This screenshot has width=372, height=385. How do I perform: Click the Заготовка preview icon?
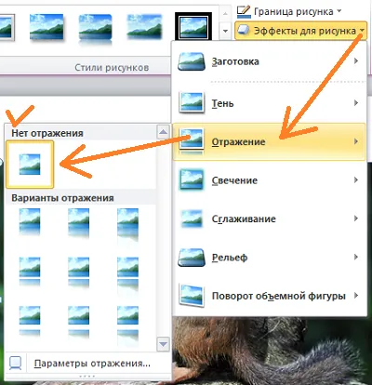(192, 61)
